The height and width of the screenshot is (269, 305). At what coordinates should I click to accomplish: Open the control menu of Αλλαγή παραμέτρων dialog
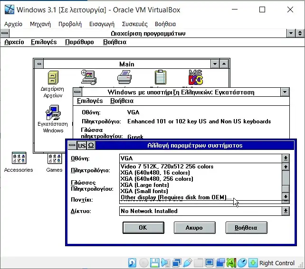point(72,145)
